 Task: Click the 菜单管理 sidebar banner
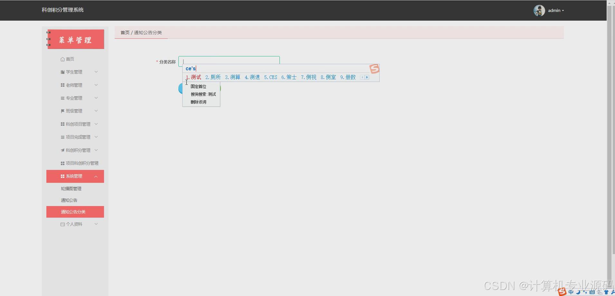[75, 39]
